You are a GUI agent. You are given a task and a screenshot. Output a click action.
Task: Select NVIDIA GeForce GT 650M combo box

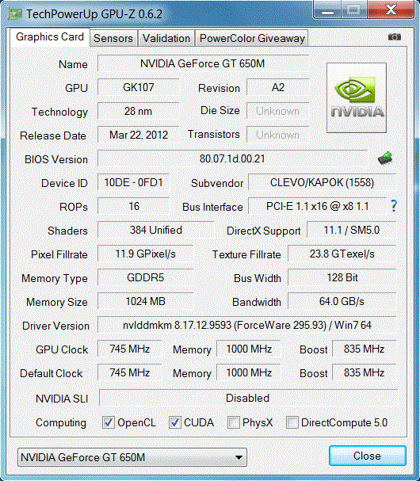pos(132,457)
